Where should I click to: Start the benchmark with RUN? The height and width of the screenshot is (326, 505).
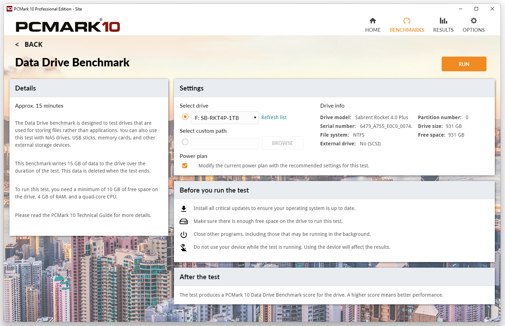pyautogui.click(x=464, y=64)
